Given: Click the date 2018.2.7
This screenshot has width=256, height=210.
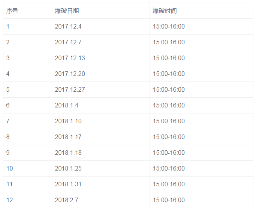Looking at the screenshot, I should [x=66, y=200].
